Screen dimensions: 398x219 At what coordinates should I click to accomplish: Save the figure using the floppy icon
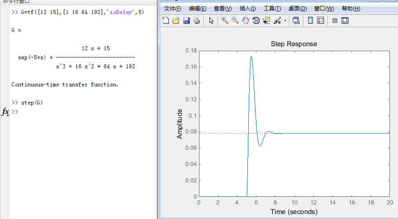click(186, 20)
